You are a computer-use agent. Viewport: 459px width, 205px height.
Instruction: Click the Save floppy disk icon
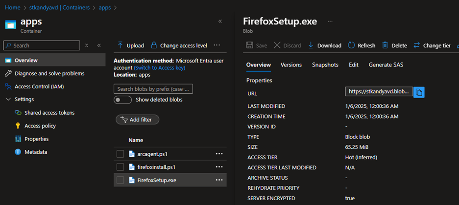(249, 45)
